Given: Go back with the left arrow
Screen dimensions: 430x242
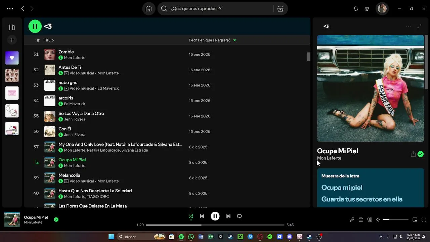Looking at the screenshot, I should coord(23,9).
